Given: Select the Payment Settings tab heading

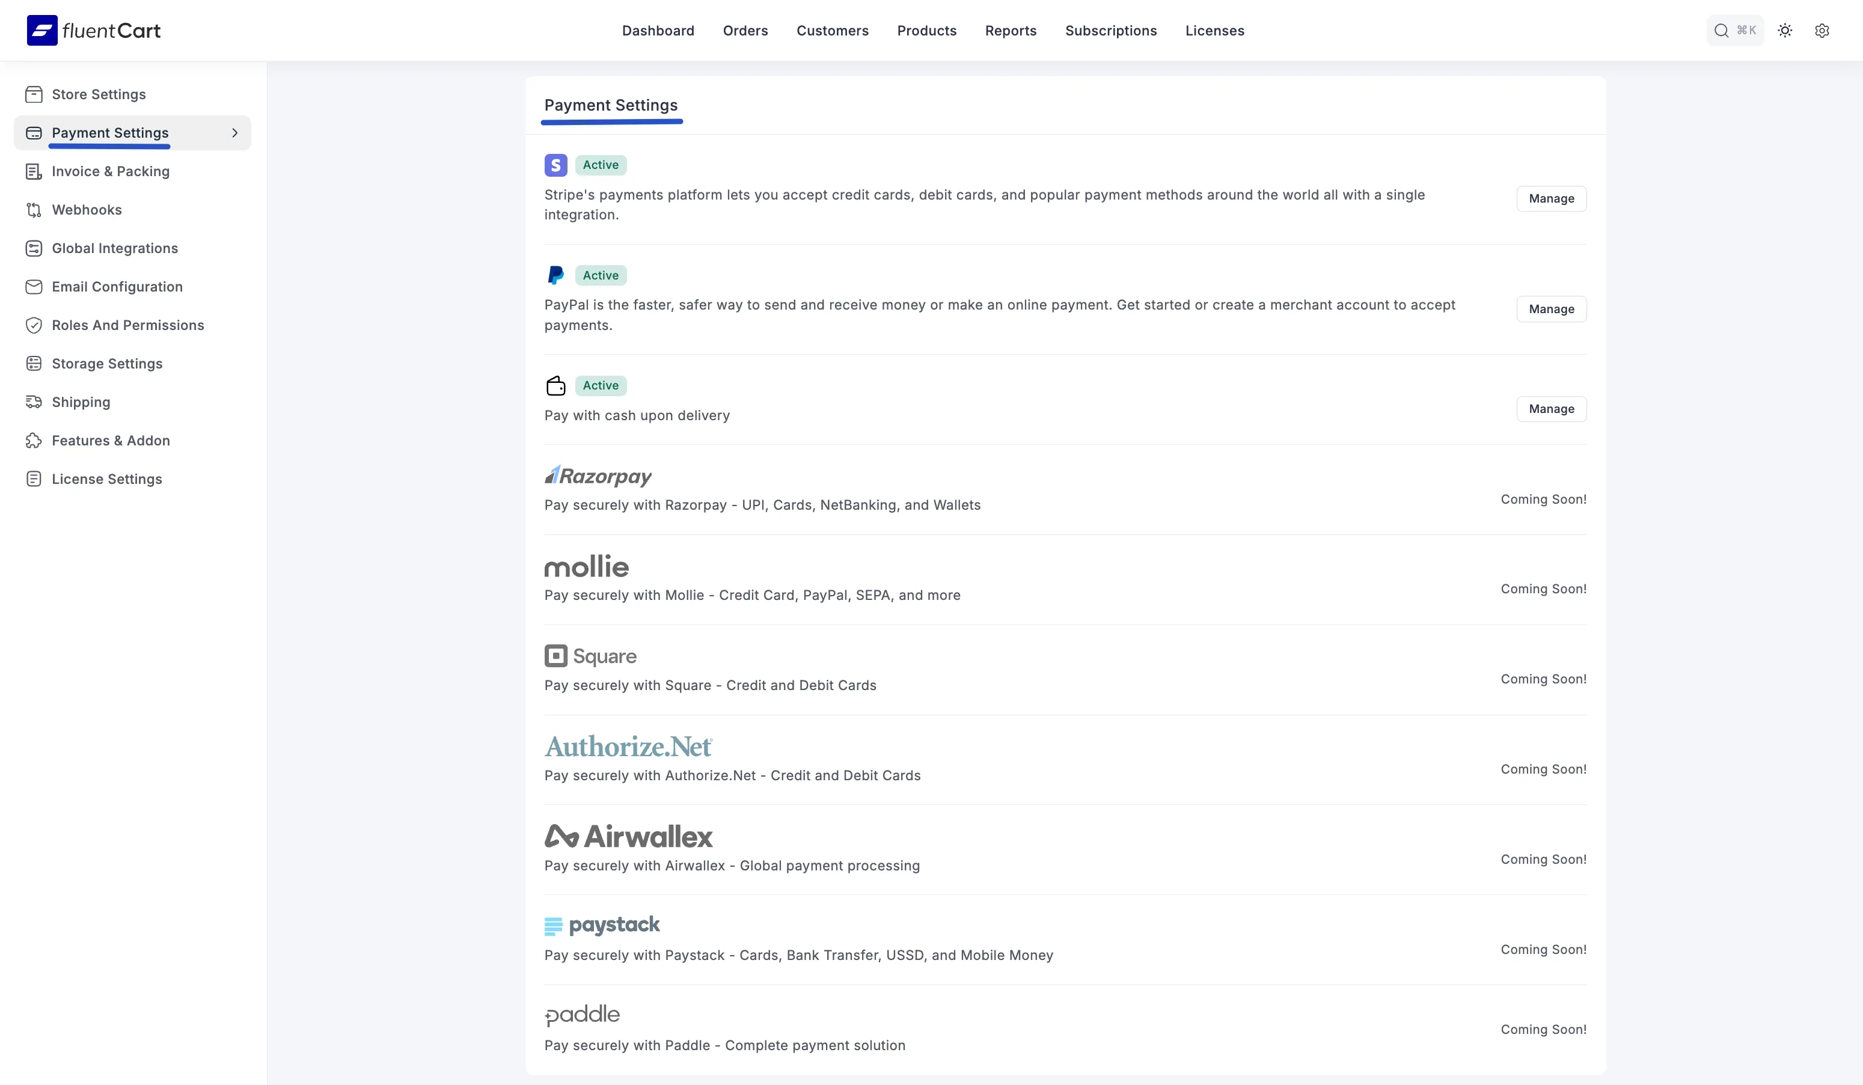Looking at the screenshot, I should click(611, 105).
